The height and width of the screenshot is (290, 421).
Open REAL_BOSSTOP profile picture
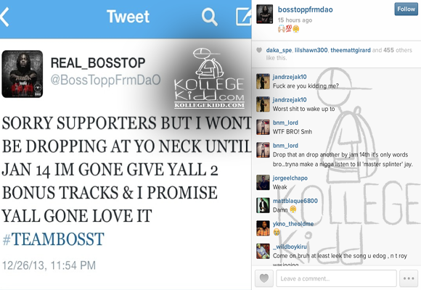point(23,74)
